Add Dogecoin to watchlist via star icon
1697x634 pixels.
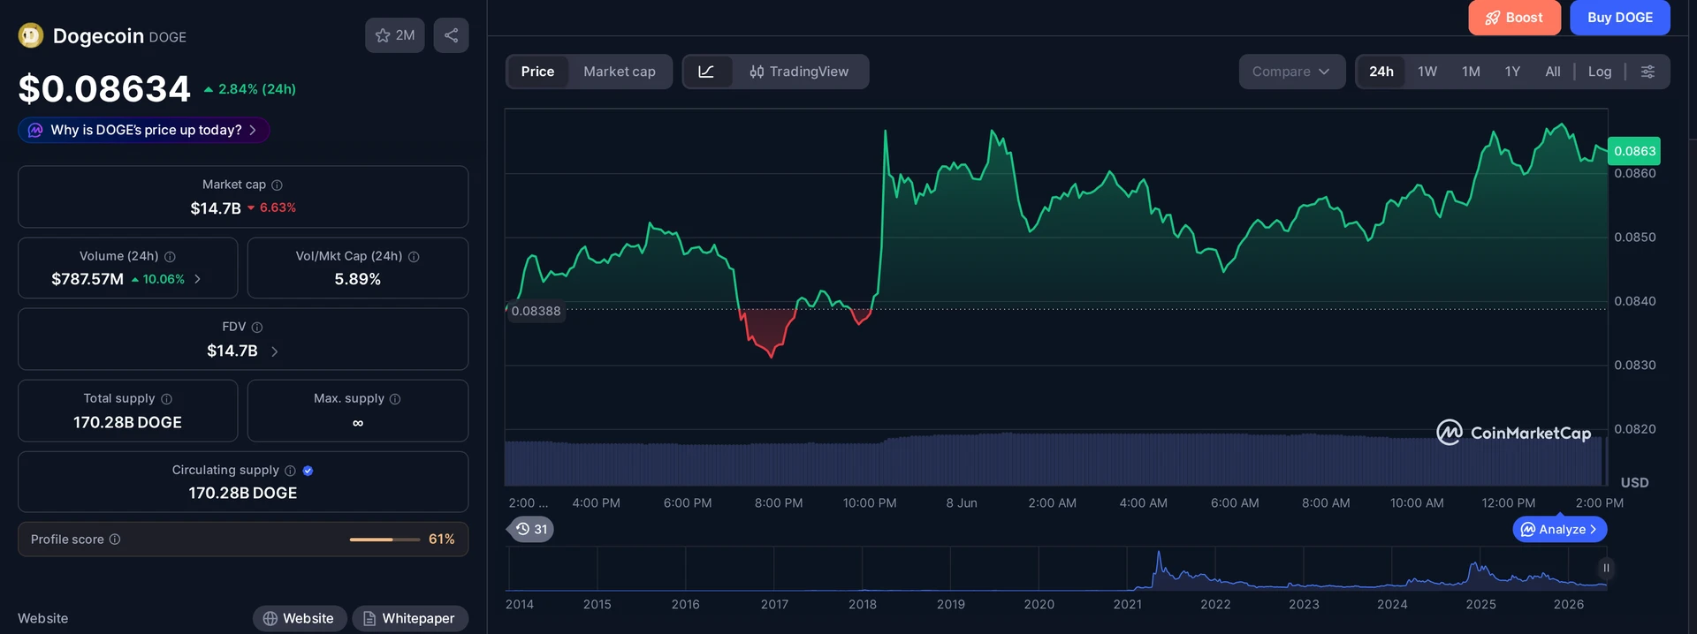click(x=395, y=35)
